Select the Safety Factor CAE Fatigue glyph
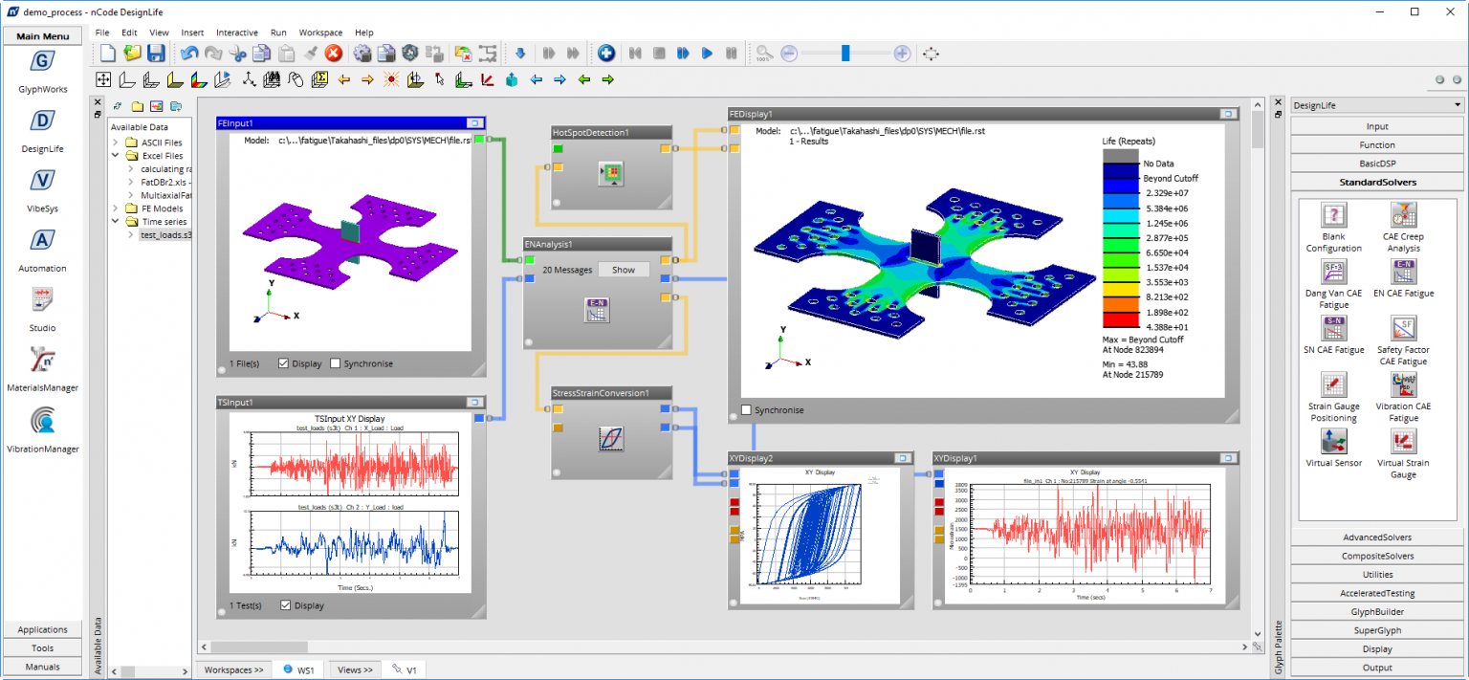The width and height of the screenshot is (1469, 680). pyautogui.click(x=1403, y=328)
